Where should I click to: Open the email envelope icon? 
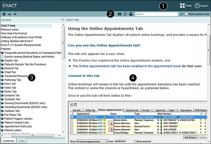pyautogui.click(x=120, y=14)
